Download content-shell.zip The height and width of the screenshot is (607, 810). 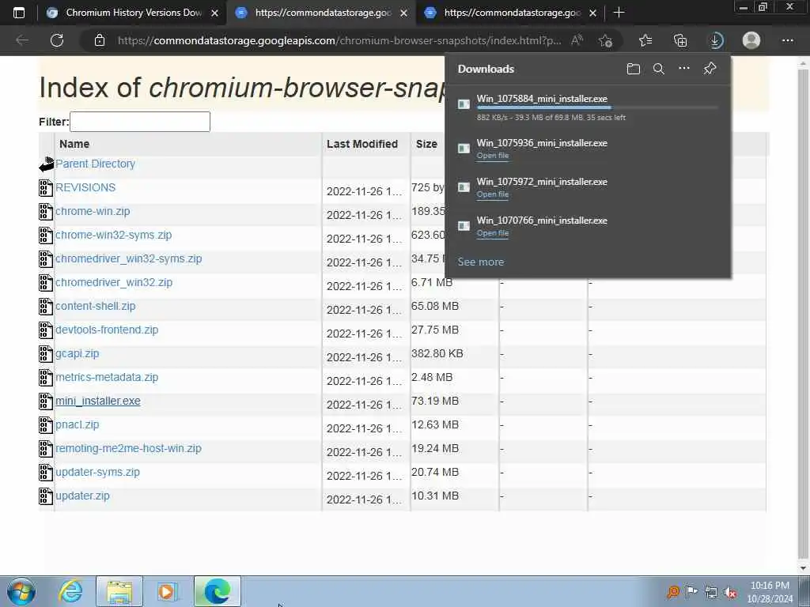click(95, 306)
